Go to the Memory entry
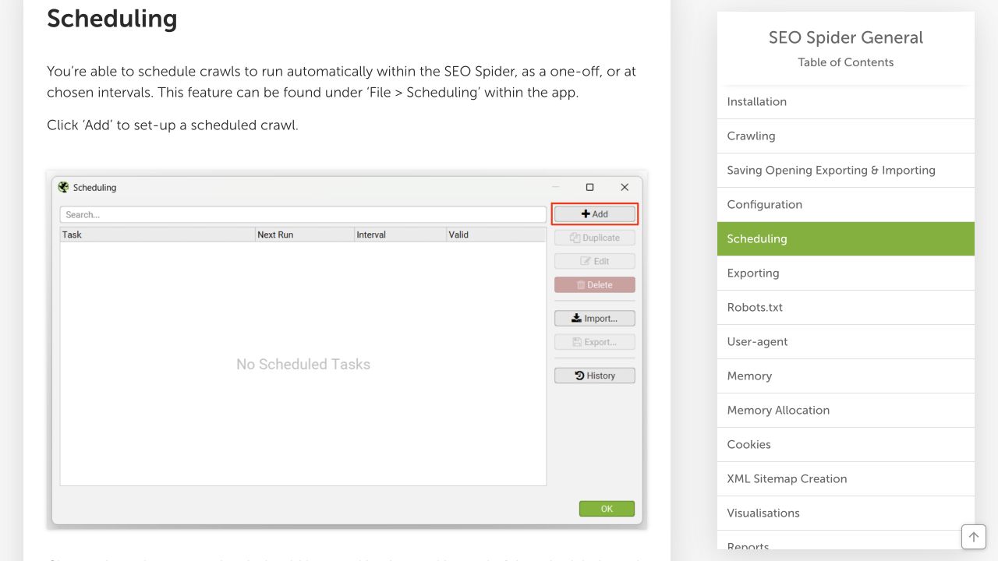 coord(846,376)
